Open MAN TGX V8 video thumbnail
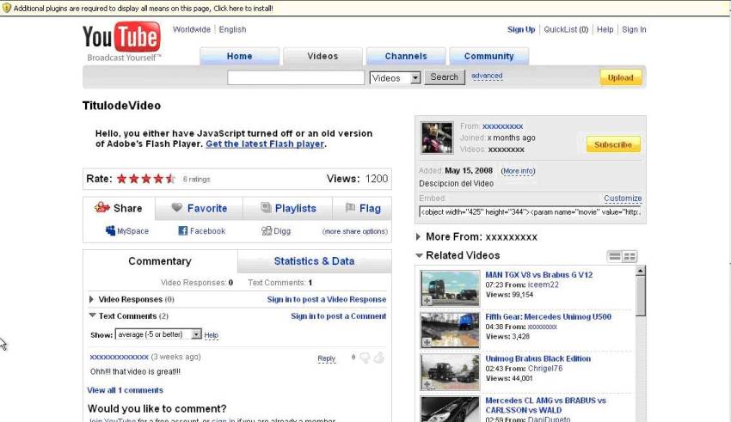Image resolution: width=731 pixels, height=422 pixels. (450, 288)
